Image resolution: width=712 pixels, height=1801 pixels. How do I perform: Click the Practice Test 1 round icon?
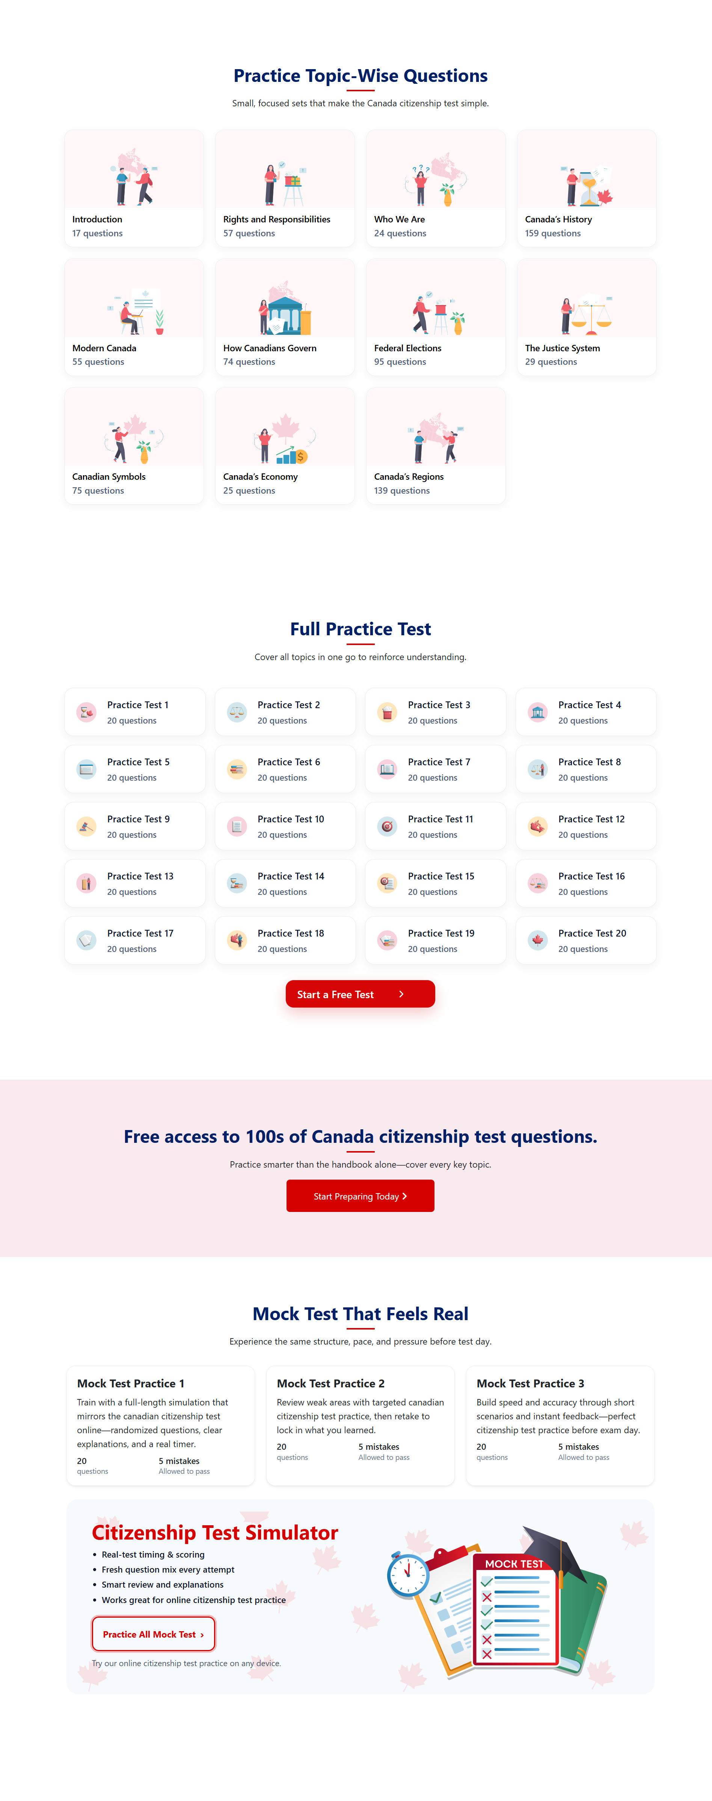pos(86,712)
